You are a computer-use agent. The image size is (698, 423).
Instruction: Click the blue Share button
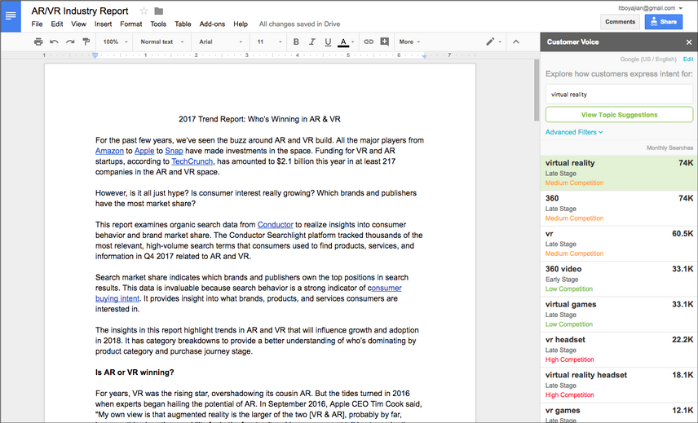coord(663,22)
